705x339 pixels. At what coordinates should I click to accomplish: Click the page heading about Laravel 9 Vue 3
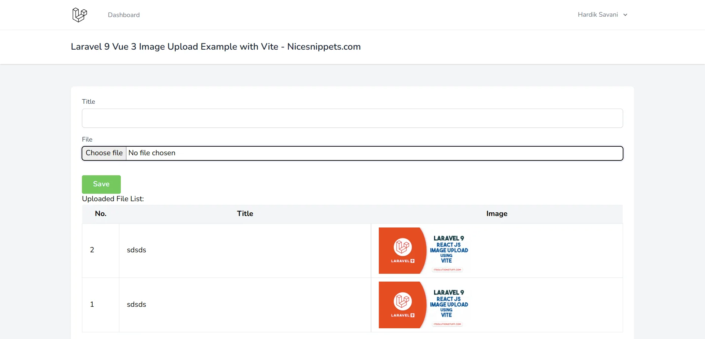tap(216, 47)
